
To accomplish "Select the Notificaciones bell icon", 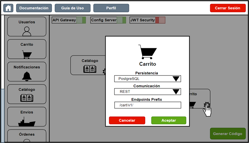I will [27, 76].
